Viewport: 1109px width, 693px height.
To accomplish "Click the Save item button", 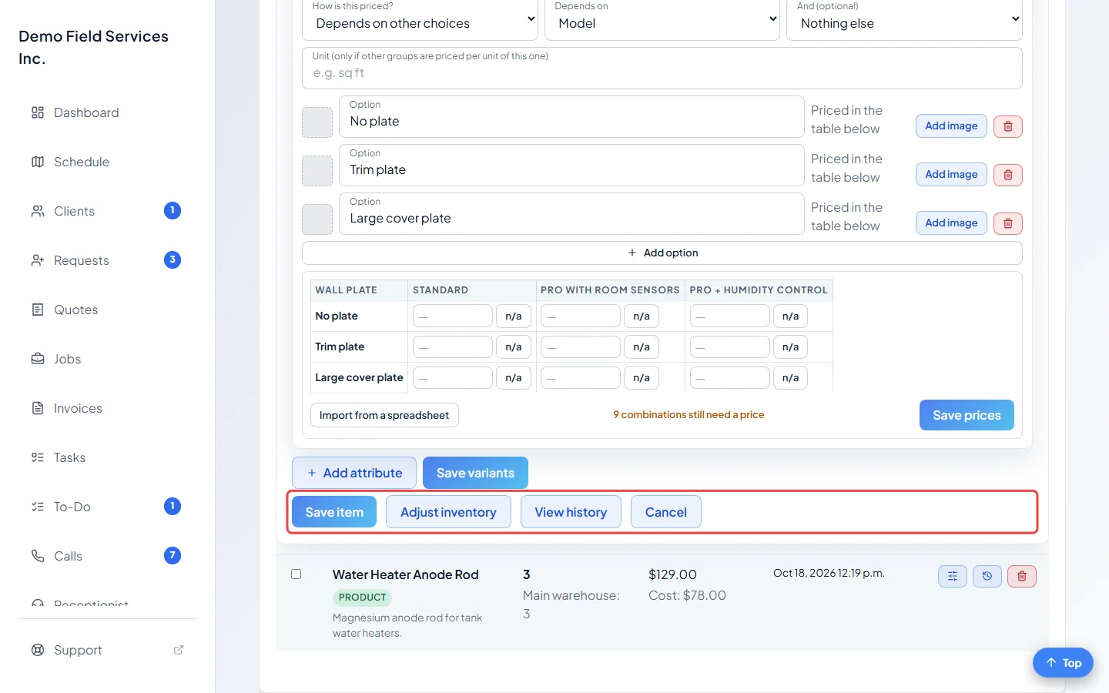I will click(334, 512).
